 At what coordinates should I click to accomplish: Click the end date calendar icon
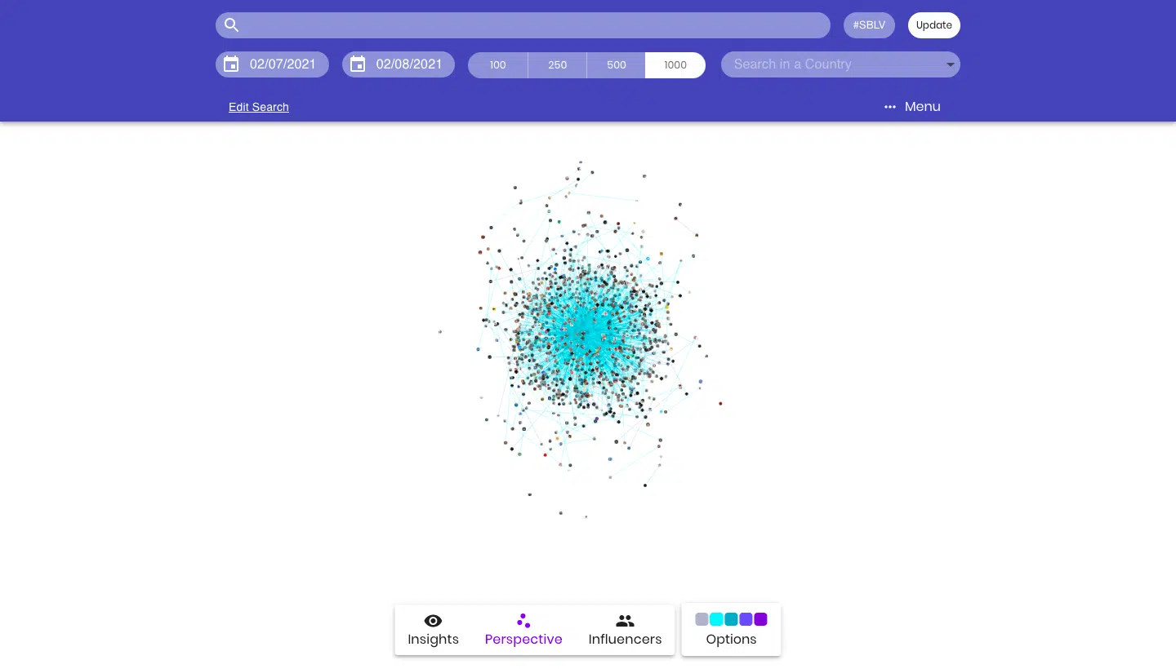pos(358,64)
